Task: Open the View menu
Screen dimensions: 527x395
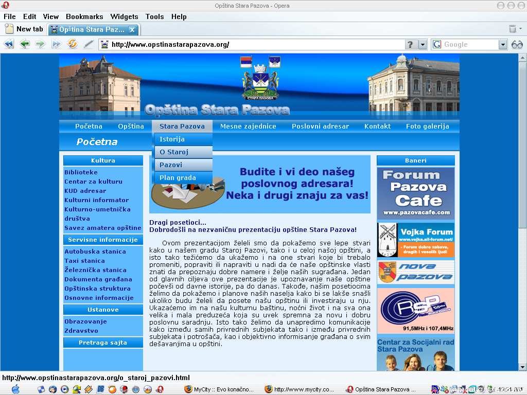Action: (x=51, y=16)
